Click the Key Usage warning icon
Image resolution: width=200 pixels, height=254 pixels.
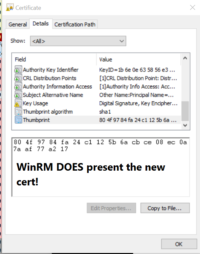(18, 103)
